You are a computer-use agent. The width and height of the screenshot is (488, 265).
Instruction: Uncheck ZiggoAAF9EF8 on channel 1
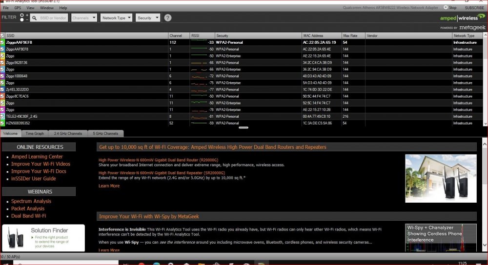pyautogui.click(x=2, y=49)
